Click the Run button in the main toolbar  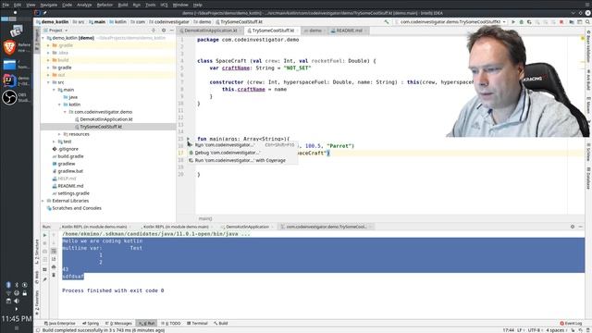(x=513, y=22)
